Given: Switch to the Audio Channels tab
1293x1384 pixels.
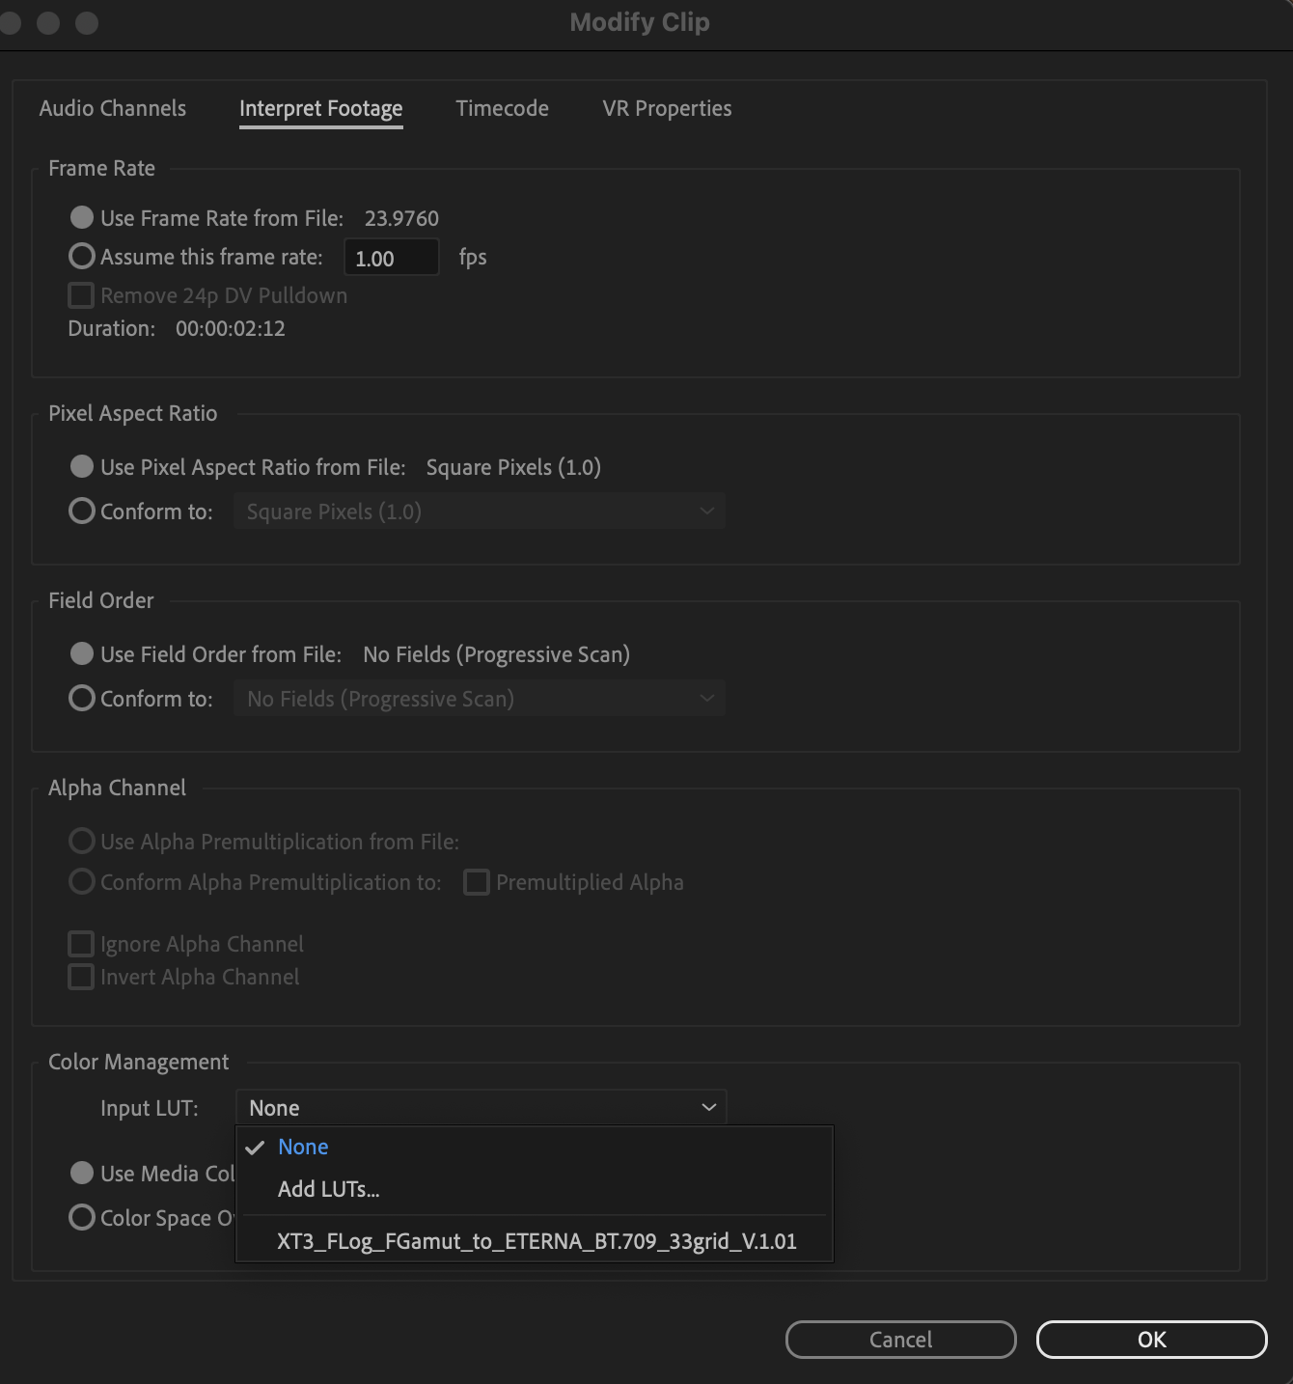Looking at the screenshot, I should click(x=113, y=108).
